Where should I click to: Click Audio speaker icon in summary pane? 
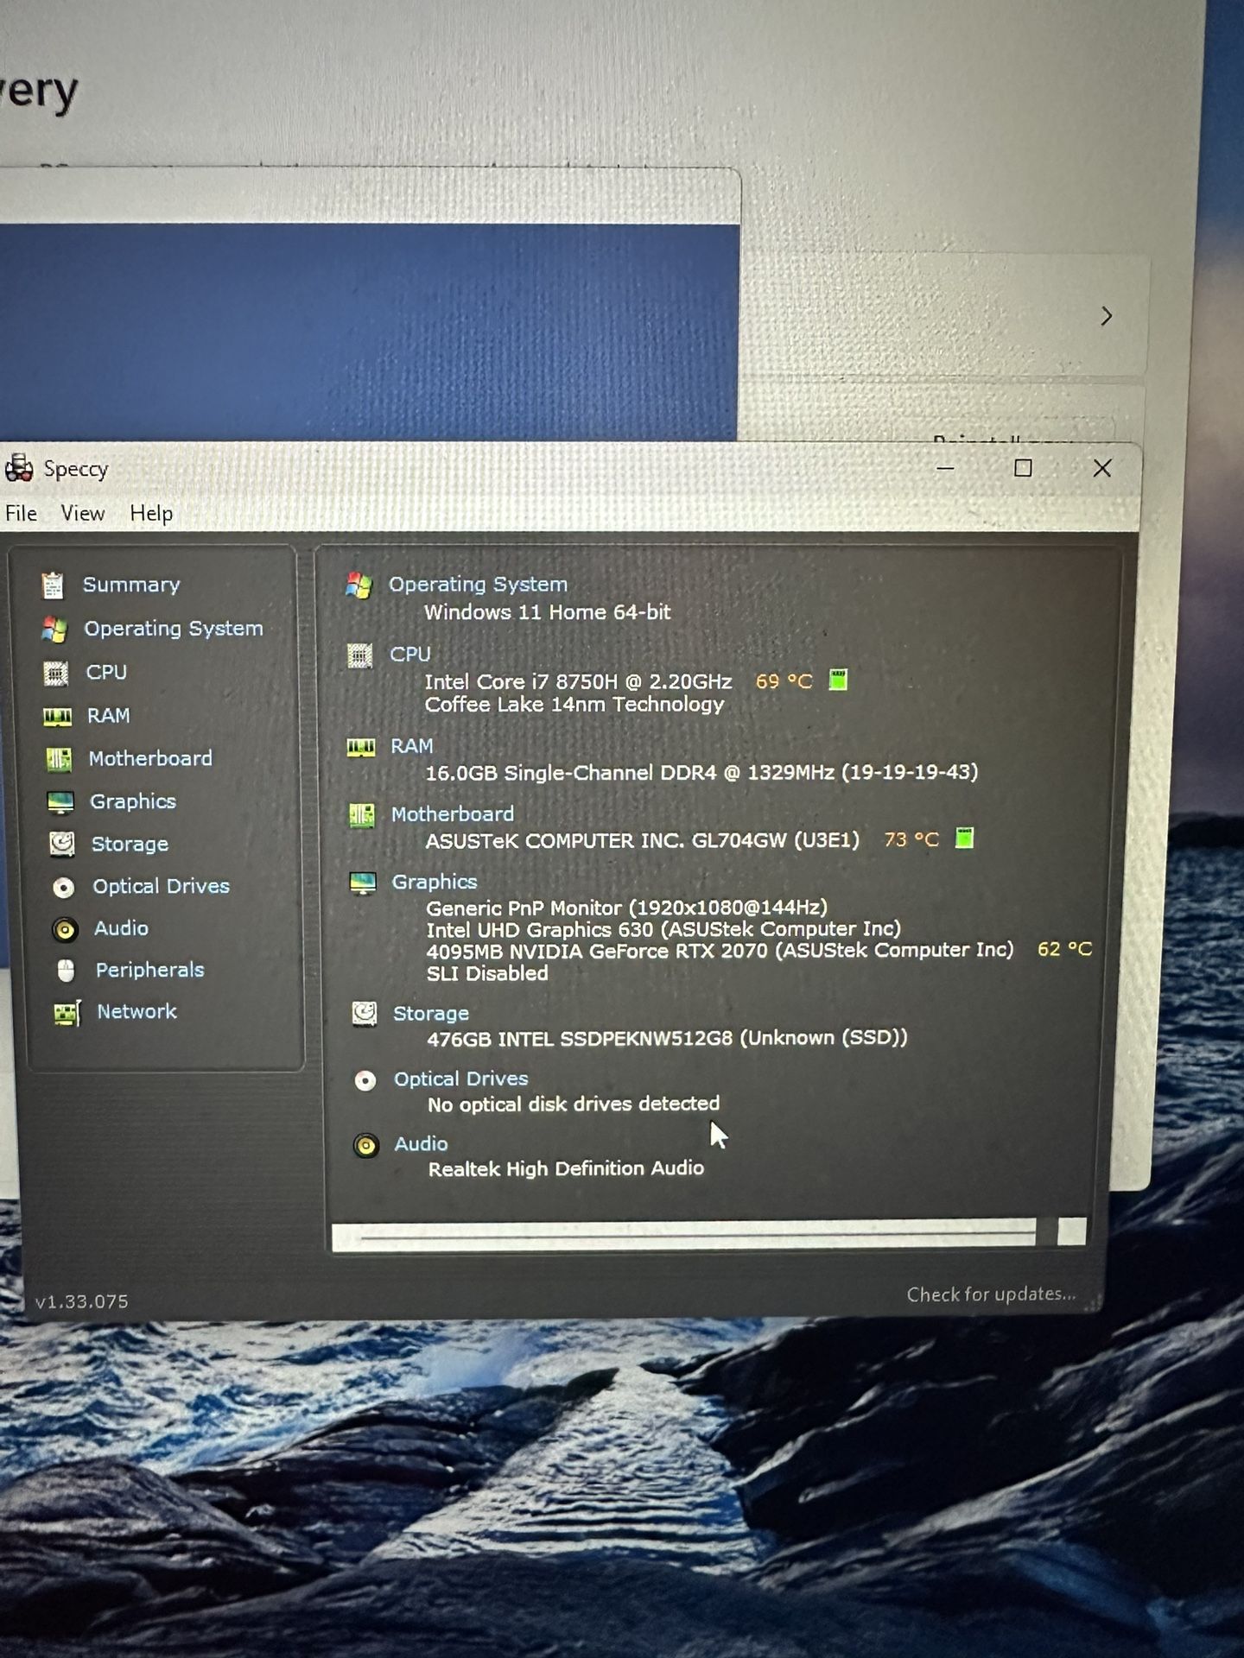click(x=366, y=1146)
